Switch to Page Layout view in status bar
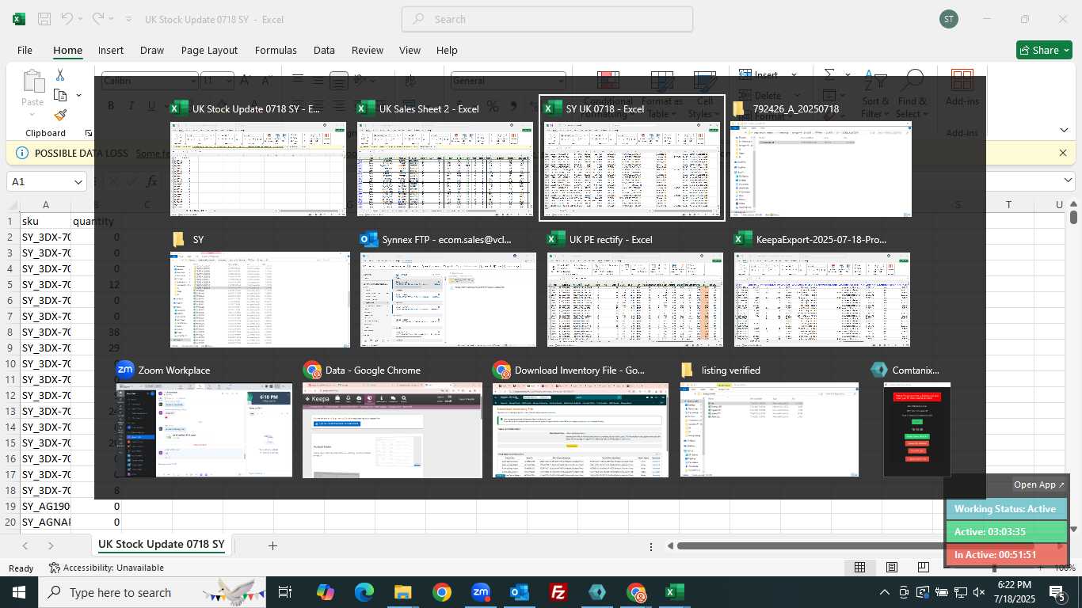The width and height of the screenshot is (1082, 608). (892, 568)
